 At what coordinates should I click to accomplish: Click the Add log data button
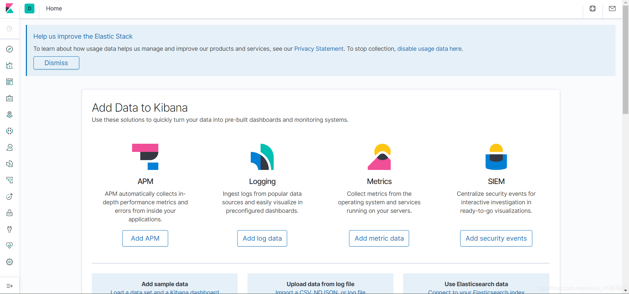(x=262, y=238)
